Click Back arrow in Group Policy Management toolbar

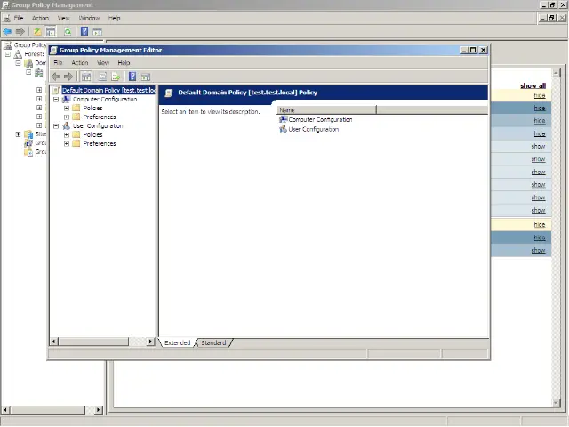(x=7, y=32)
